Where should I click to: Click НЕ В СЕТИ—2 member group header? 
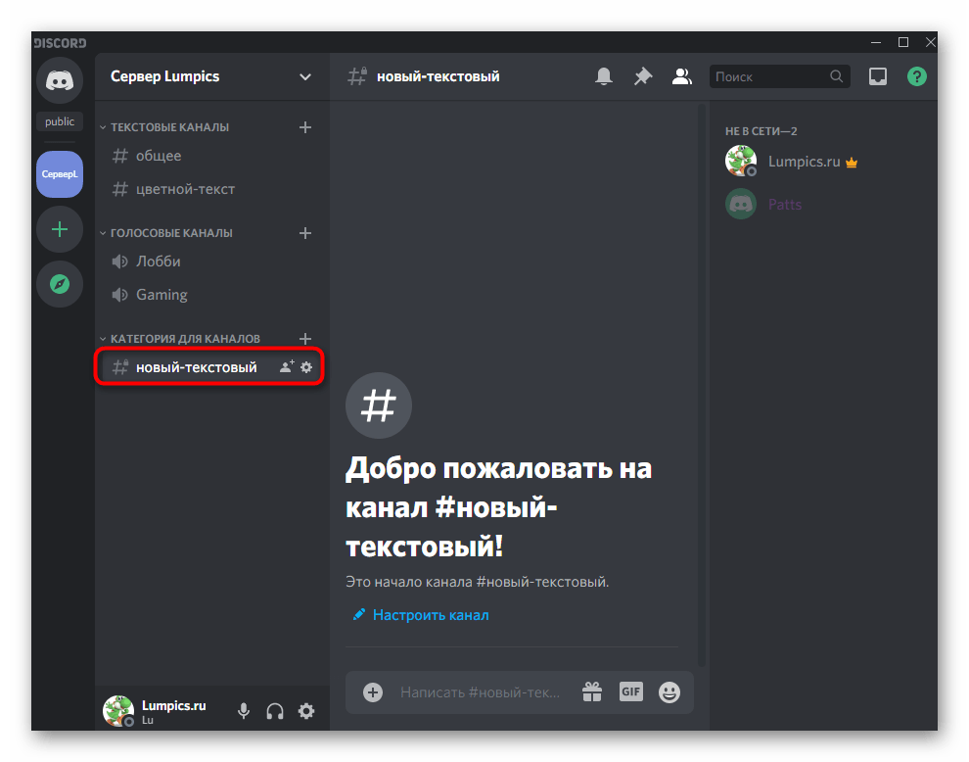761,131
